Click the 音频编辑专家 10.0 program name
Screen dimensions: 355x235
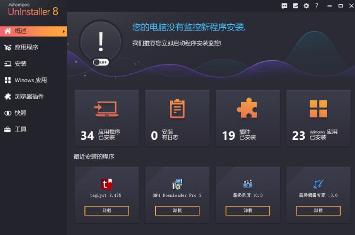click(x=318, y=195)
